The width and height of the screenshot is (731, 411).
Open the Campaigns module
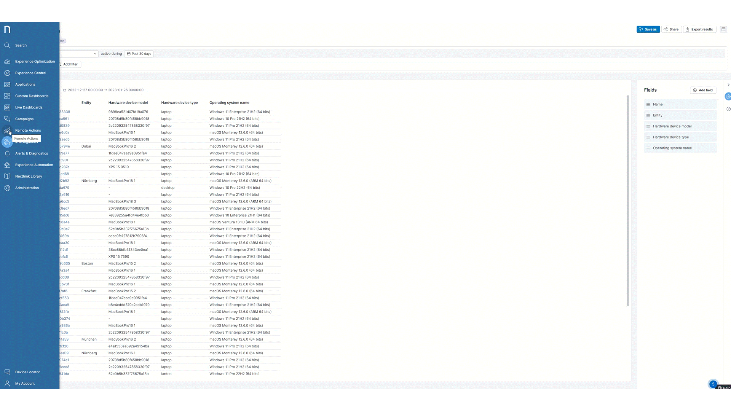click(x=24, y=119)
